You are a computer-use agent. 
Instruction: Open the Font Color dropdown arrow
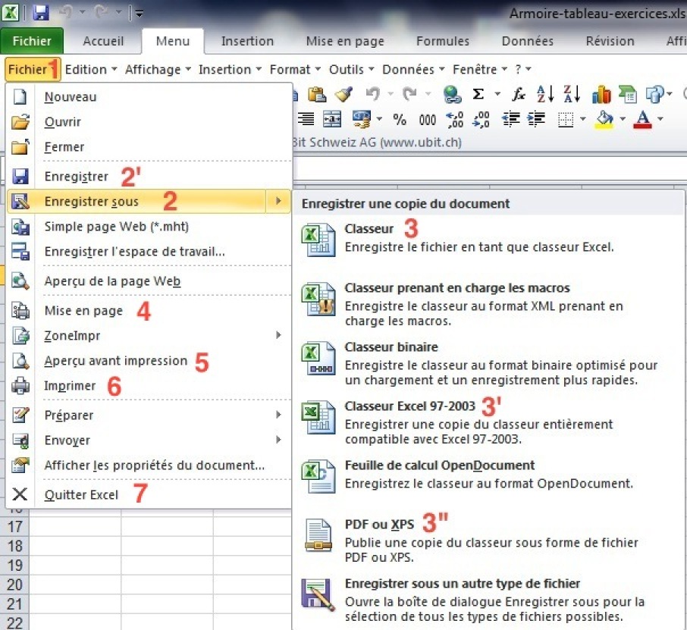(x=660, y=119)
